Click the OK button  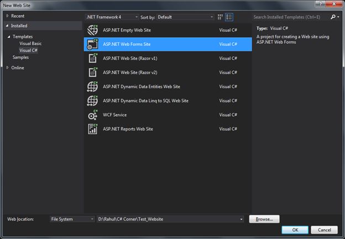[x=295, y=230]
